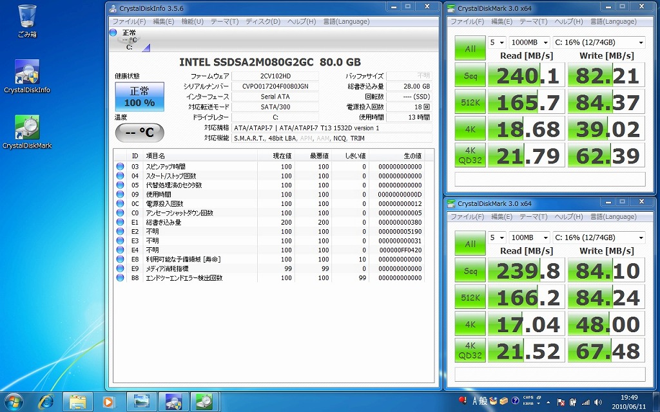This screenshot has width=660, height=412.
Task: Open drive dropdown in lower CrystalDiskMark
Action: click(x=599, y=238)
